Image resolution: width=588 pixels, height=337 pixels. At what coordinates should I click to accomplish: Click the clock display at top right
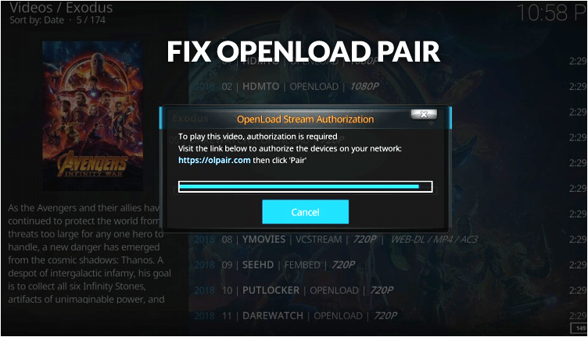tap(551, 12)
